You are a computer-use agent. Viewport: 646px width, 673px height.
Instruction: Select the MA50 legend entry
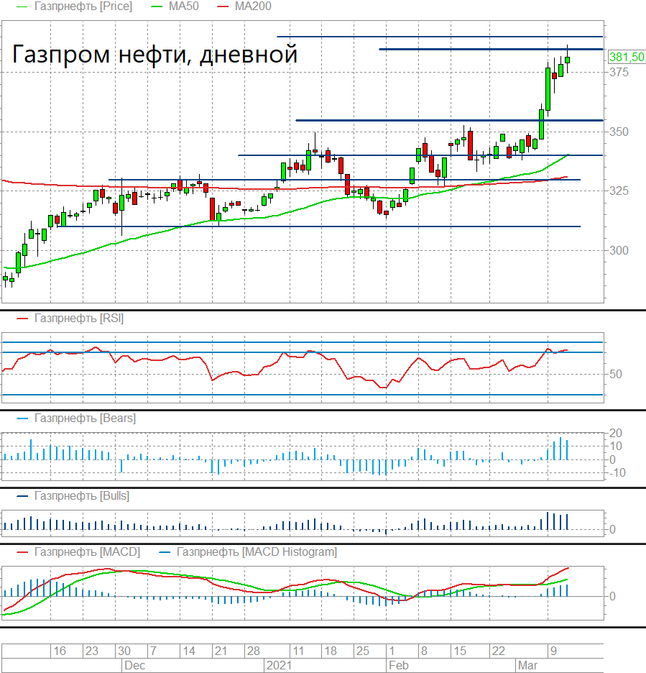(183, 6)
